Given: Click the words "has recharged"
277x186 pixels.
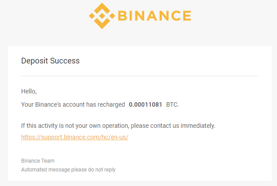Looking at the screenshot, I should [106, 105].
